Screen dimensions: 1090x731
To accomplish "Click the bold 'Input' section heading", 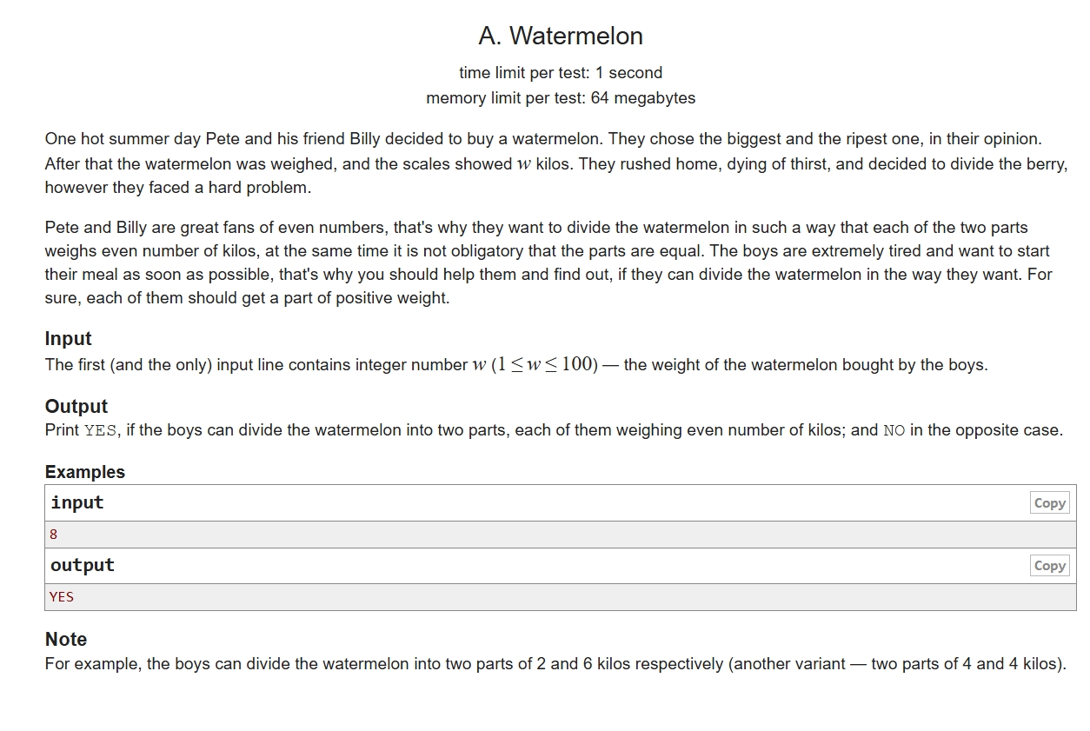I will (68, 339).
